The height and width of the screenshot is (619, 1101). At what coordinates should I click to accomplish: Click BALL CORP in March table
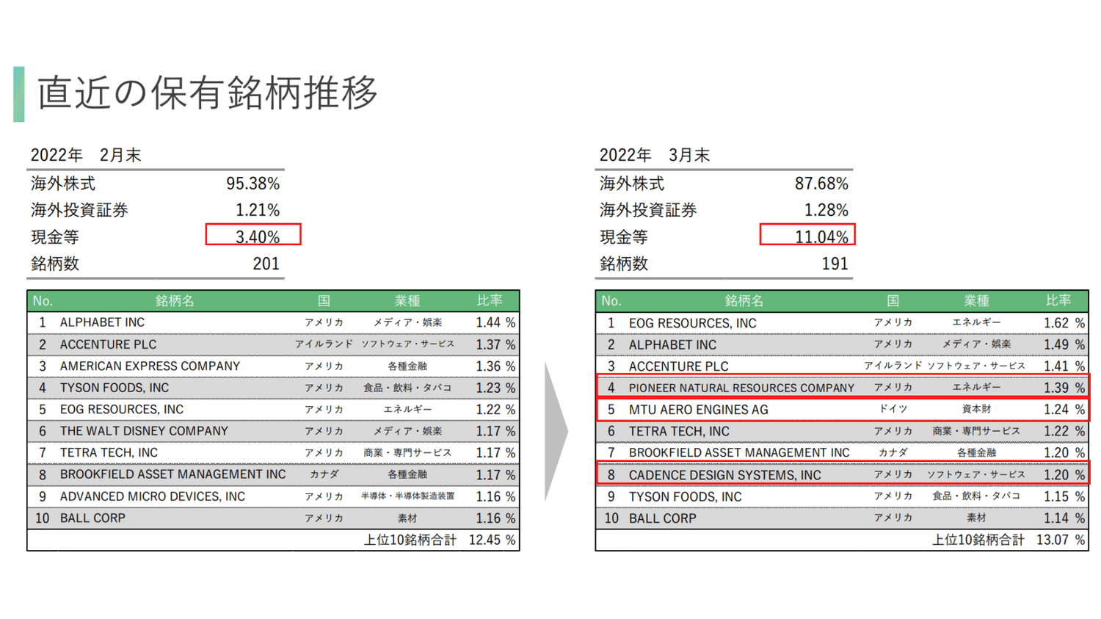coord(662,518)
